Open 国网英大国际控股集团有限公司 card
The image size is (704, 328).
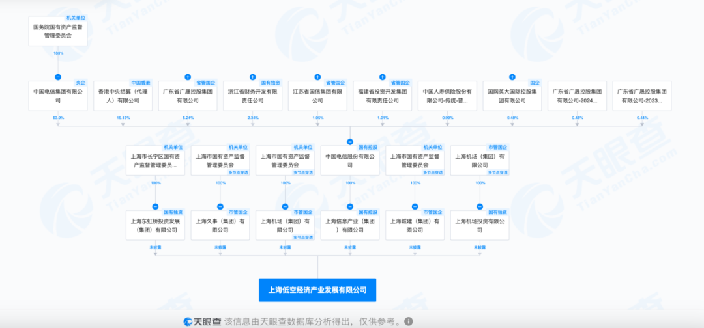512,96
